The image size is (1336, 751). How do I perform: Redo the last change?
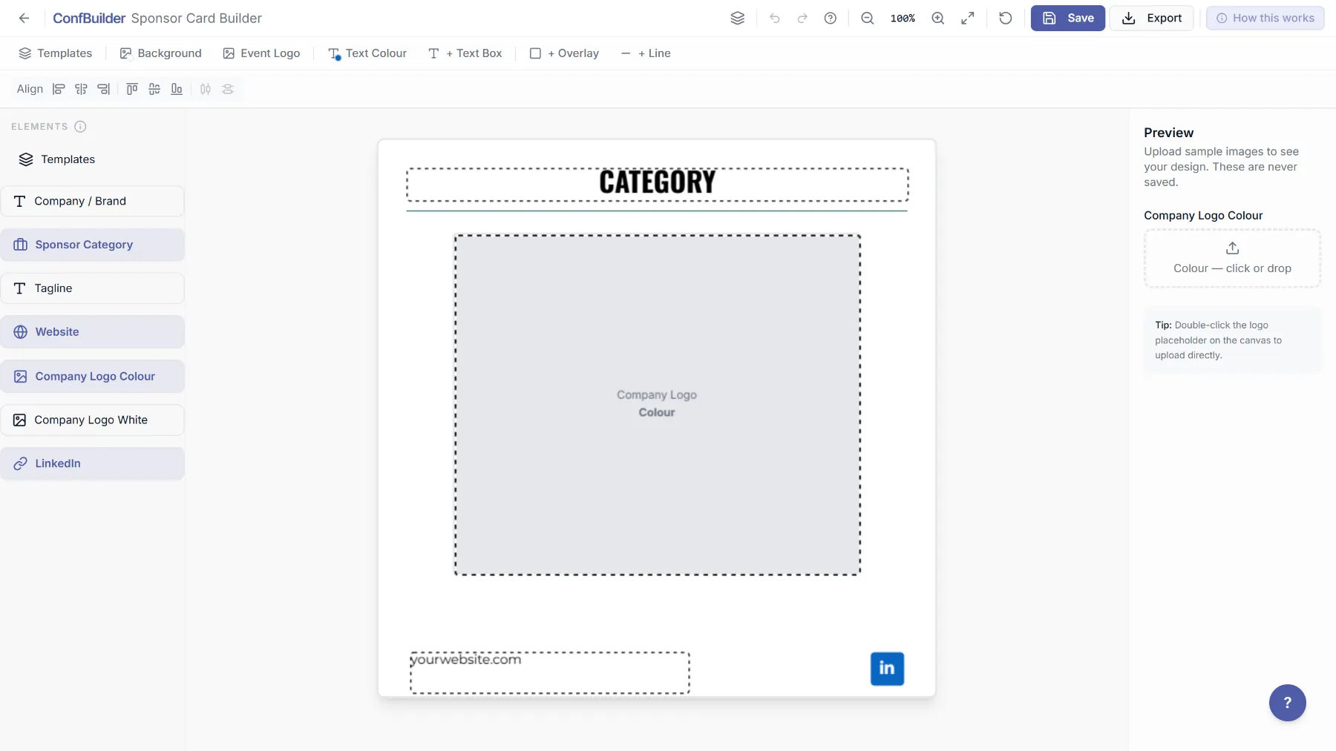coord(802,18)
